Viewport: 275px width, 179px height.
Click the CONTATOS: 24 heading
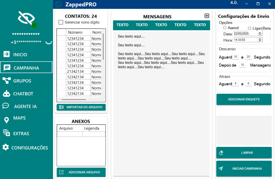tap(81, 16)
